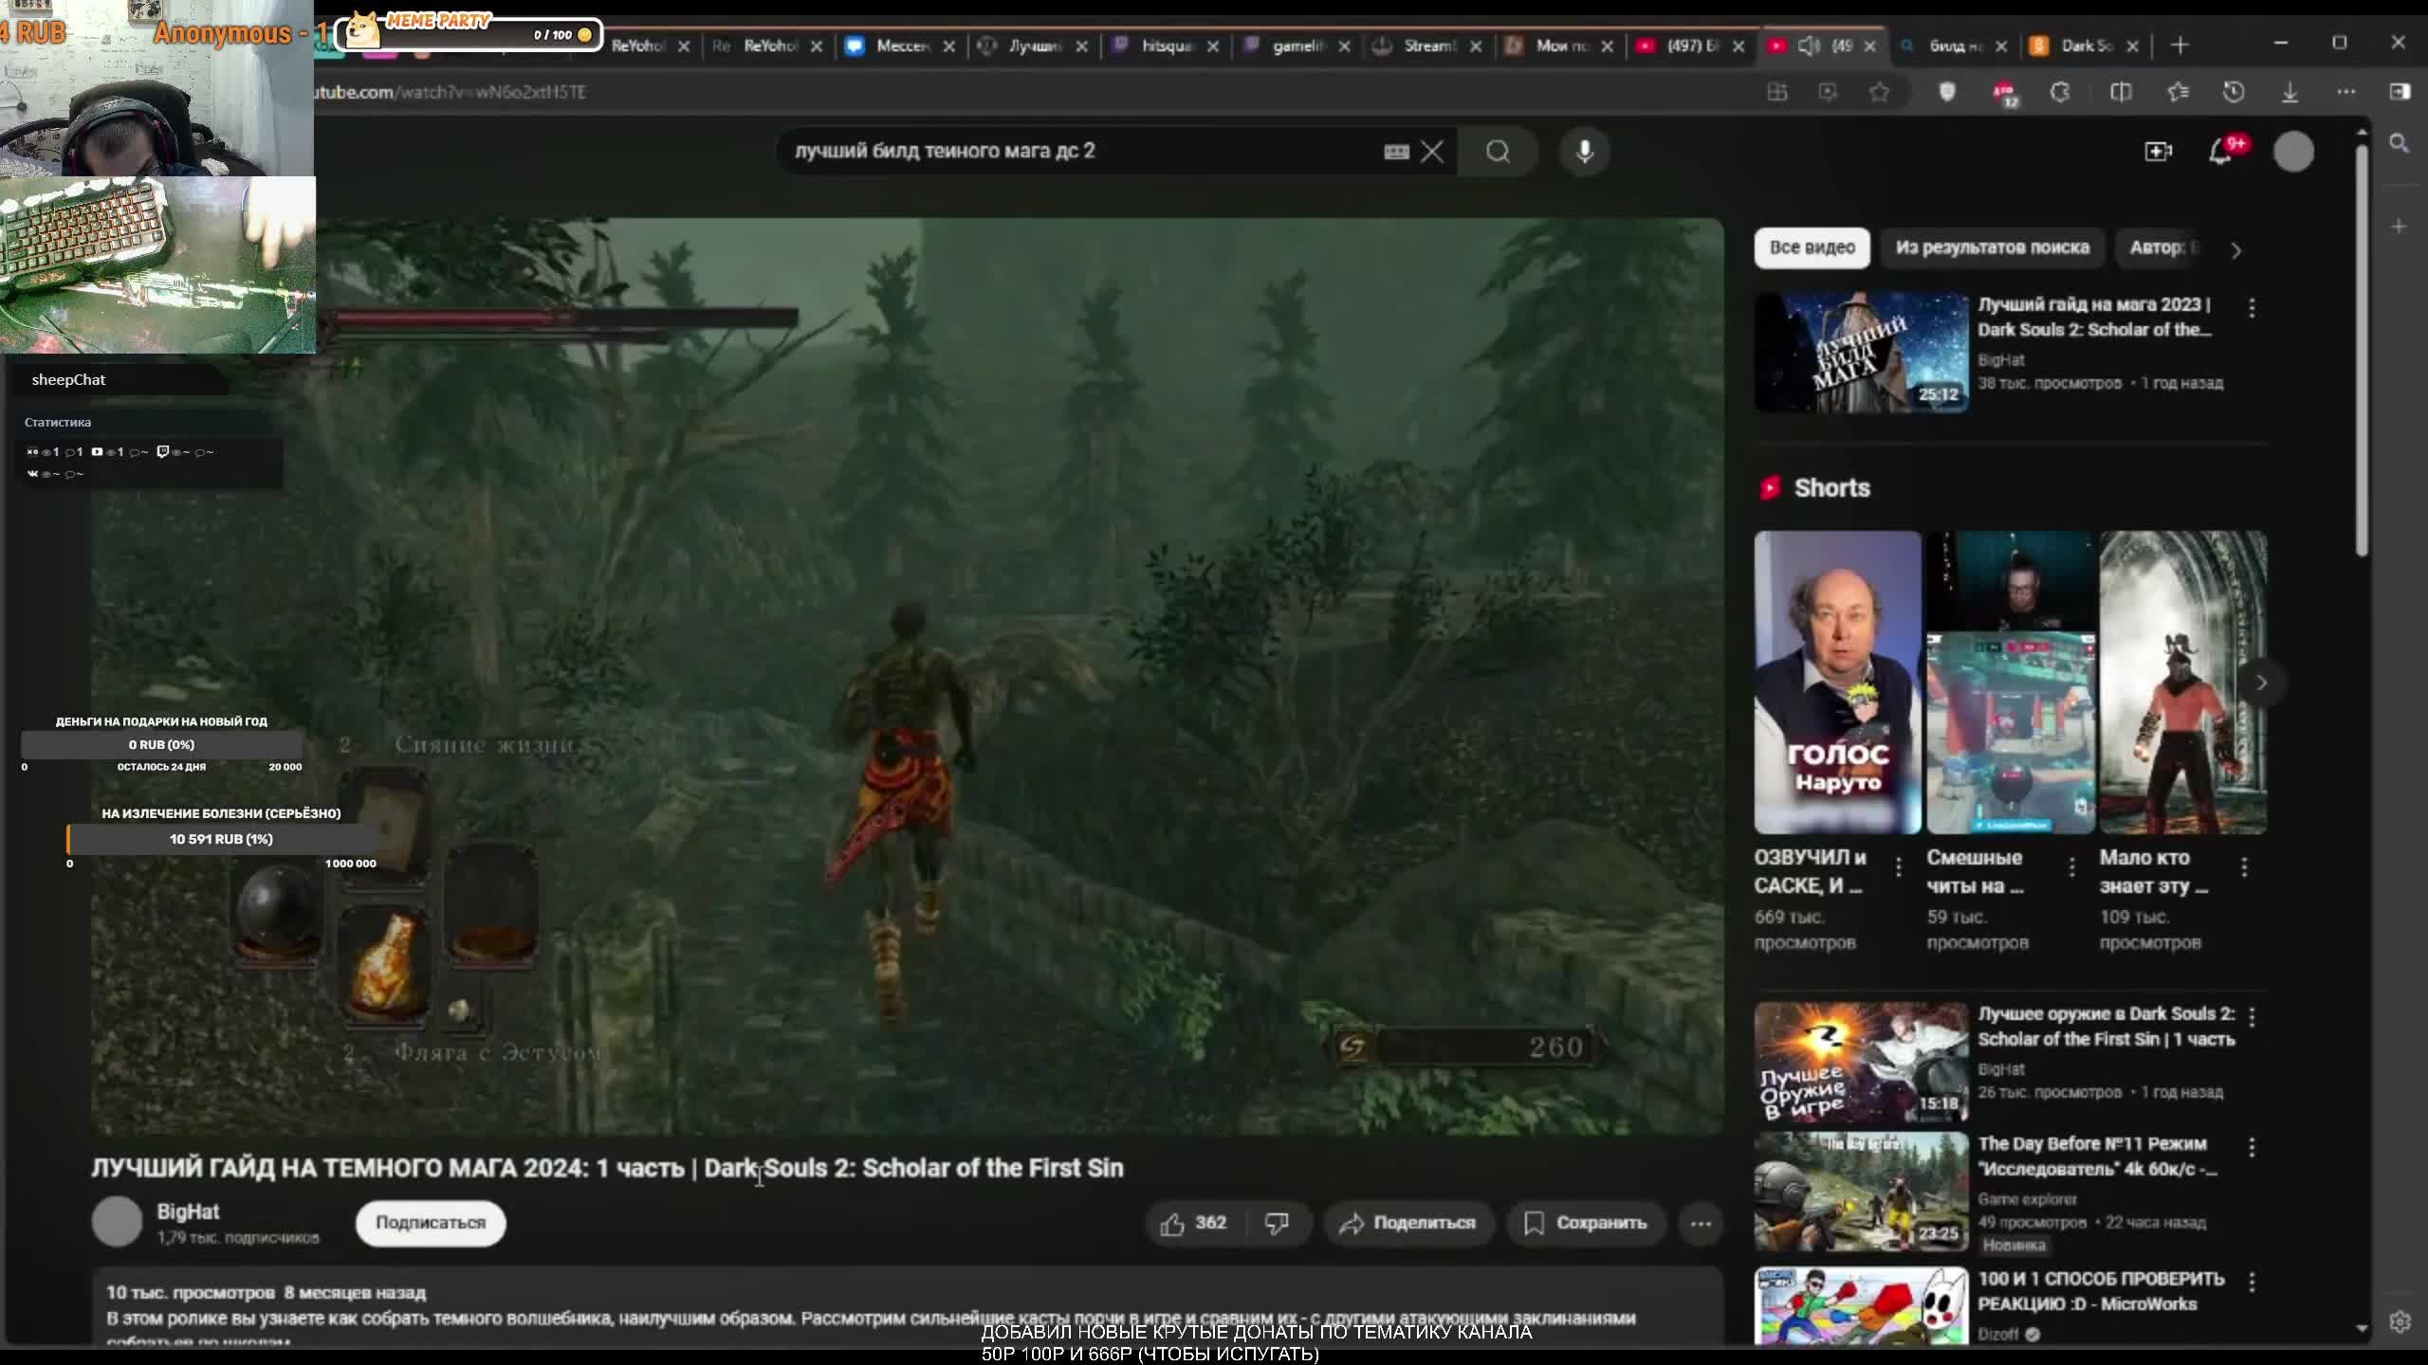Viewport: 2428px width, 1365px height.
Task: Close the 'Мои по' browser tab
Action: (x=1607, y=45)
